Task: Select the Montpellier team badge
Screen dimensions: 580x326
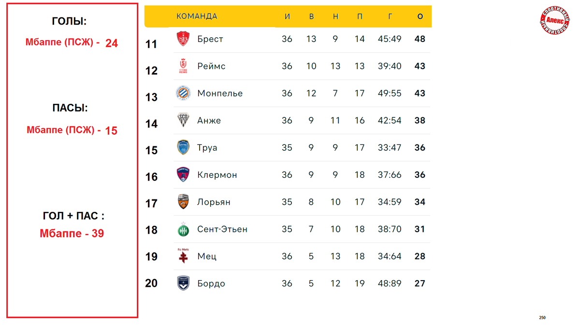Action: click(x=183, y=93)
